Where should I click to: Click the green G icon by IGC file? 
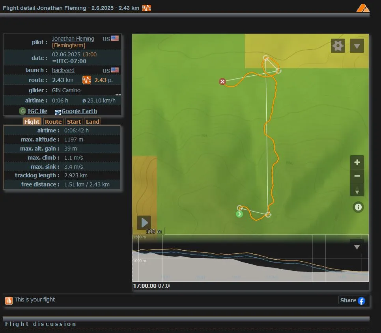click(22, 111)
